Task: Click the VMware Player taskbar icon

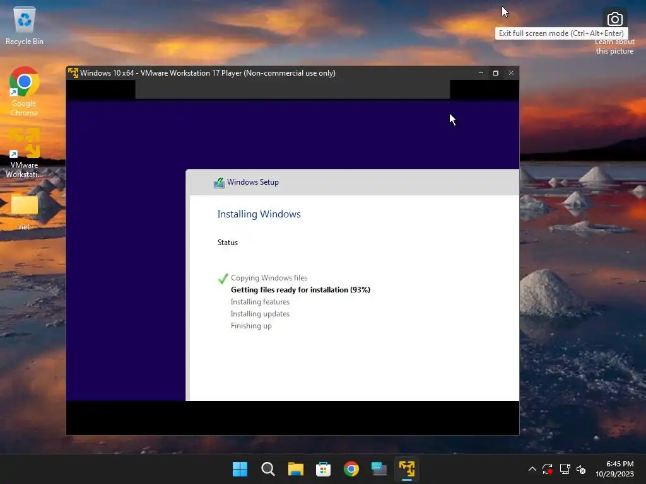Action: coord(407,469)
